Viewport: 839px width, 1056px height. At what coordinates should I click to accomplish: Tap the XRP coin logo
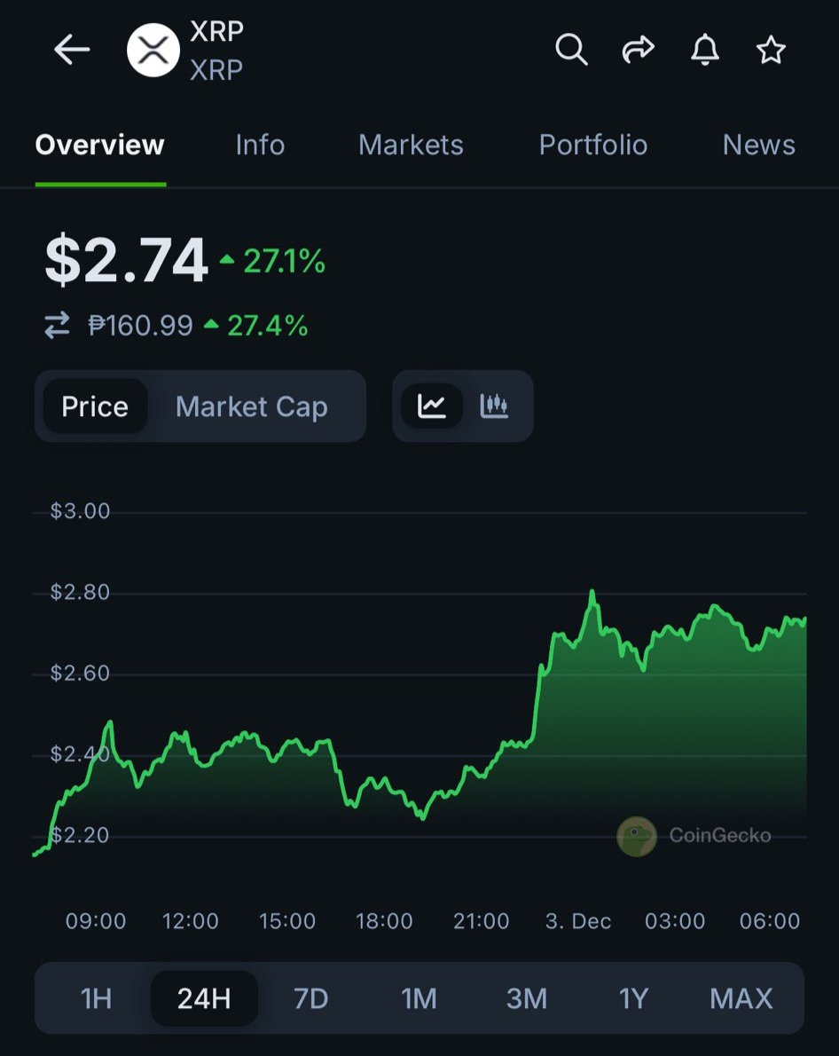[x=153, y=51]
